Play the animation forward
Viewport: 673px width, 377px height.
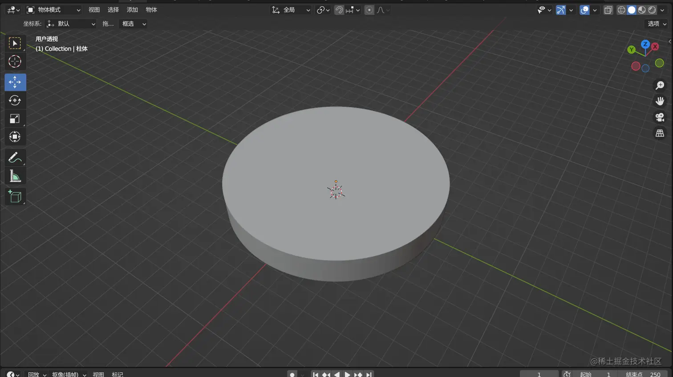coord(348,374)
